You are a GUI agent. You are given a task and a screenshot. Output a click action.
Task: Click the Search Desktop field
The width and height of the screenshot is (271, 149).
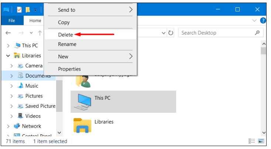[x=221, y=33]
